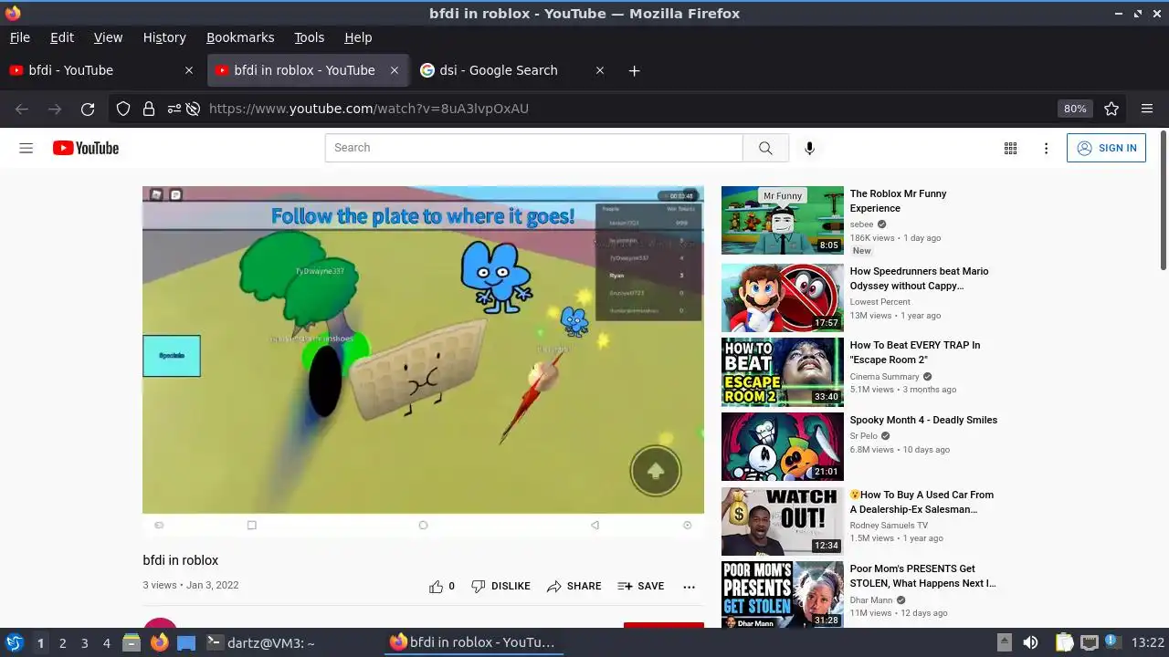This screenshot has width=1169, height=657.
Task: Open file manager from the taskbar
Action: click(x=132, y=642)
